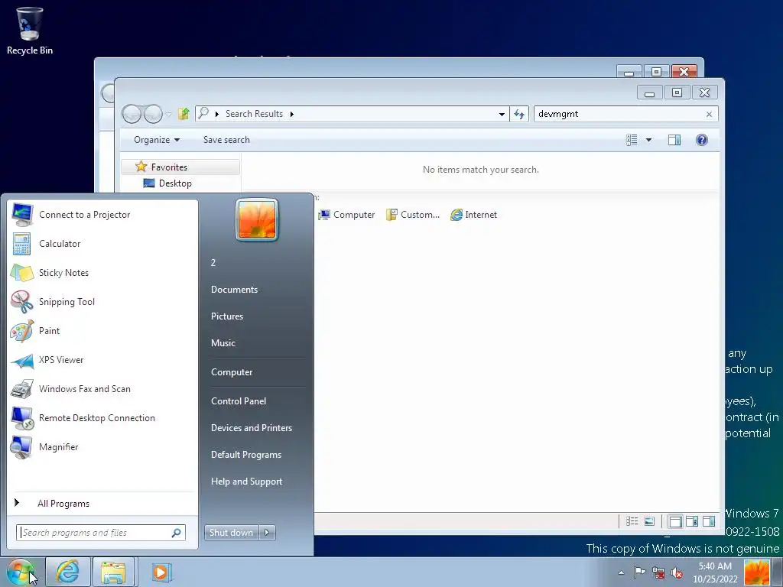The width and height of the screenshot is (783, 587).
Task: Open Remote Desktop Connection
Action: 102,418
